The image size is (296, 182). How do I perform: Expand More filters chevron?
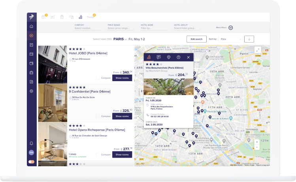(230, 28)
